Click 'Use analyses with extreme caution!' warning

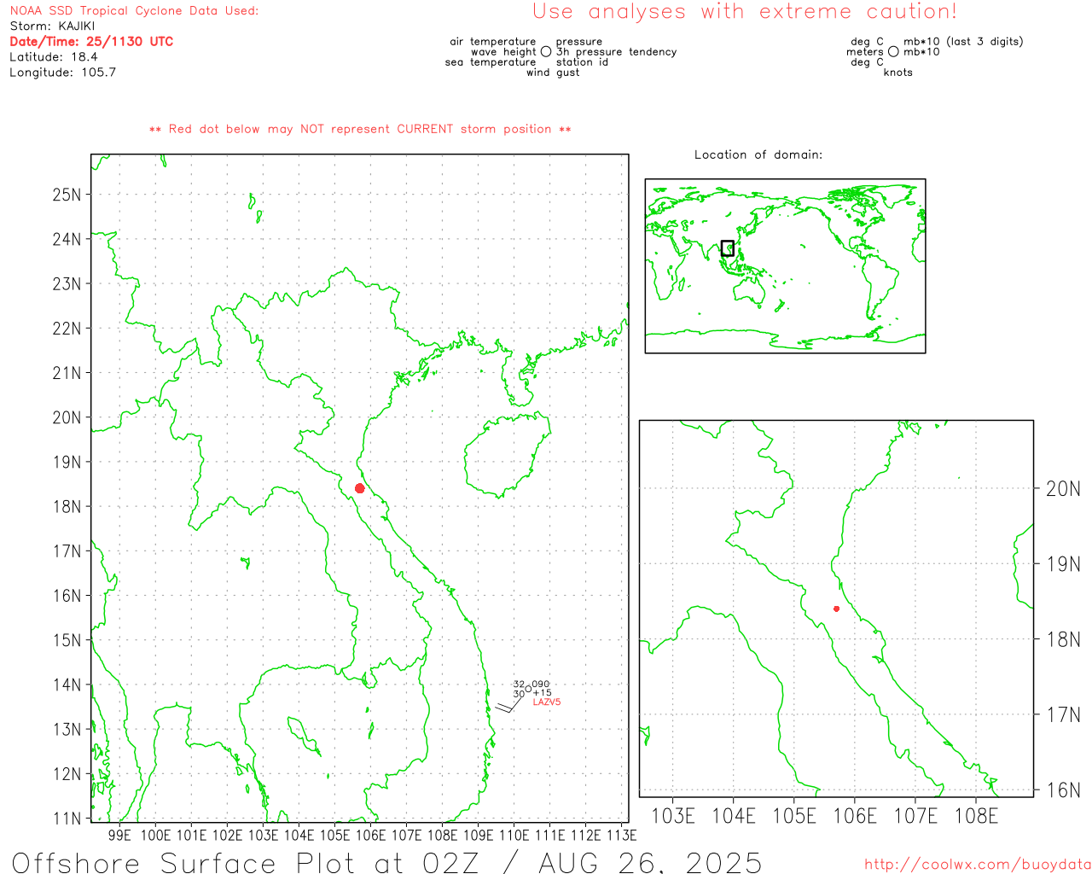pos(745,12)
